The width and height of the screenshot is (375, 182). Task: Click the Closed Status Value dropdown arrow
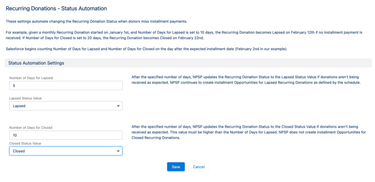[118, 151]
